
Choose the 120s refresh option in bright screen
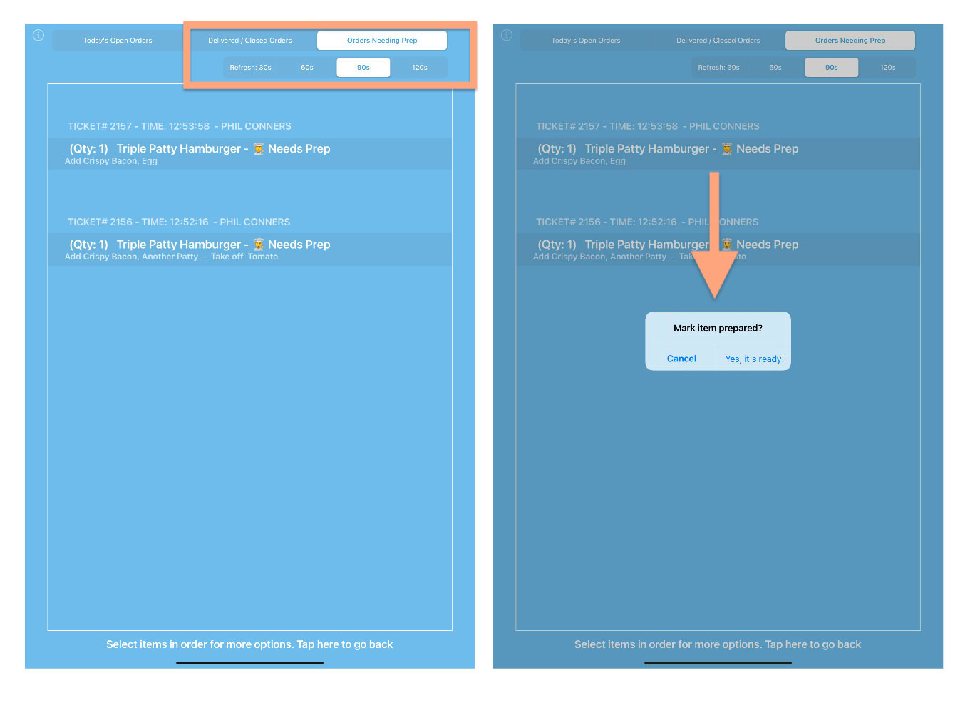[x=420, y=68]
